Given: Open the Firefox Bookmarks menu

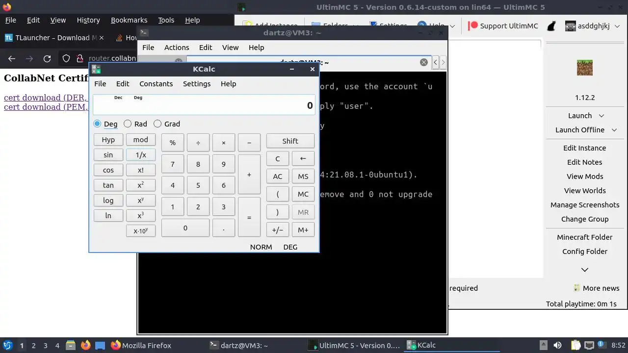Looking at the screenshot, I should (x=129, y=20).
